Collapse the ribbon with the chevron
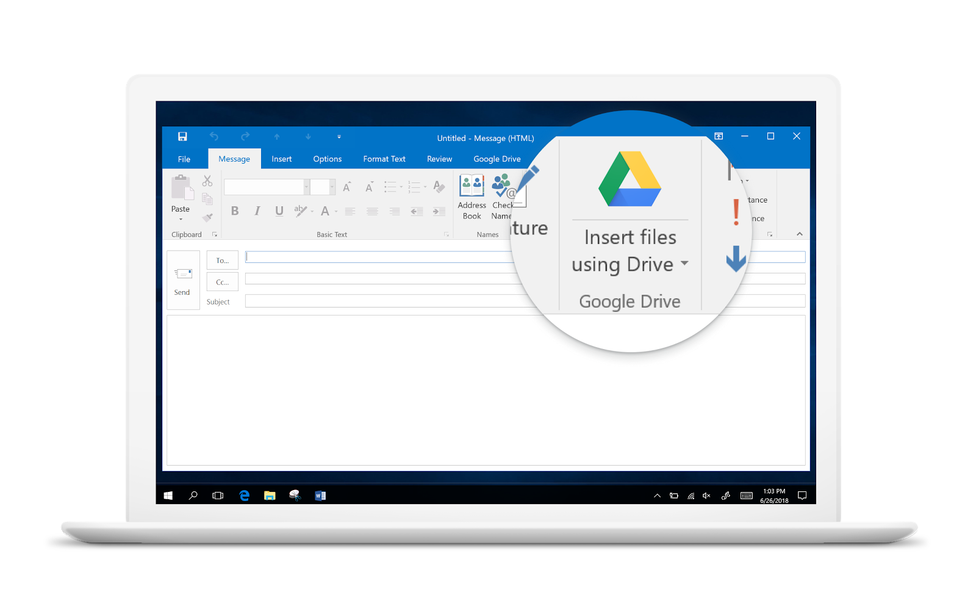This screenshot has height=595, width=976. tap(800, 234)
